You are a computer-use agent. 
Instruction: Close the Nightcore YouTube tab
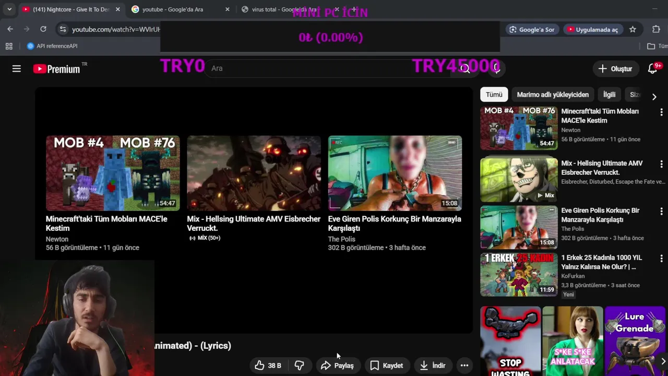tap(118, 9)
